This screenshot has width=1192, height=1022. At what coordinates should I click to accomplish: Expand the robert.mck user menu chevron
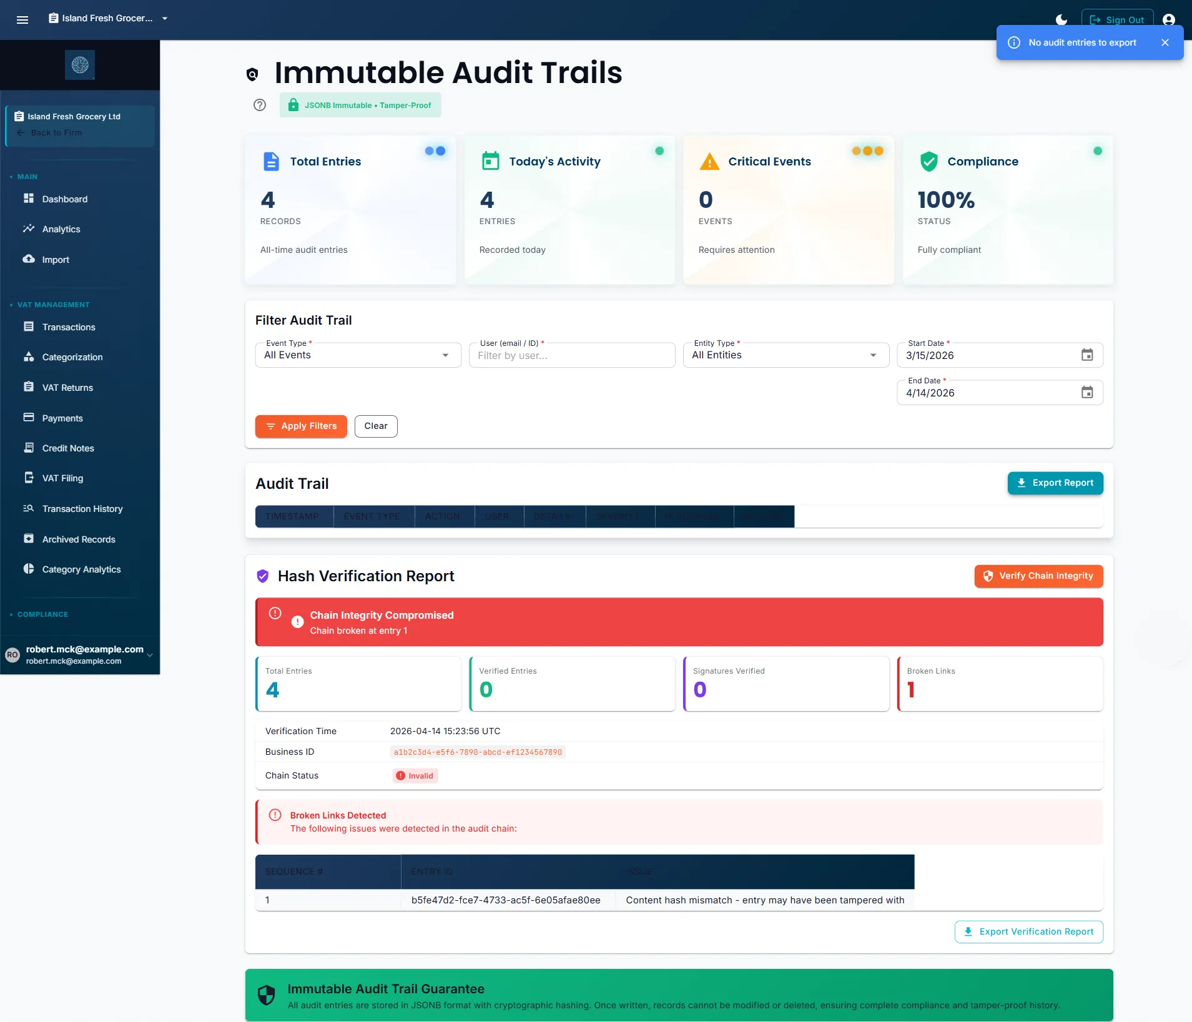pos(150,655)
